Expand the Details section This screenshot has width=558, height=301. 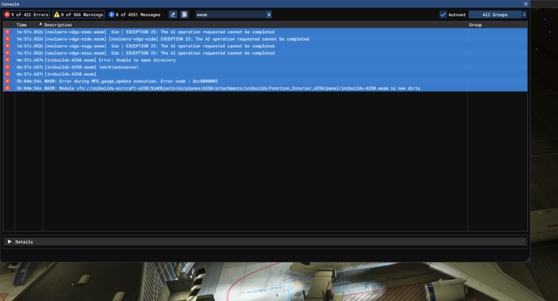(x=9, y=242)
